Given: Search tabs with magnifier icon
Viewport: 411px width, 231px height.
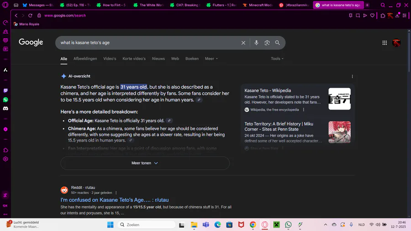Looking at the screenshot, I should 383,5.
